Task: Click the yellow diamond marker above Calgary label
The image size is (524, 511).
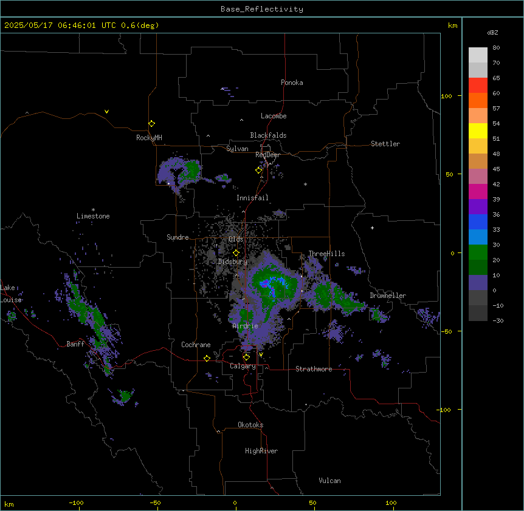Action: 246,357
